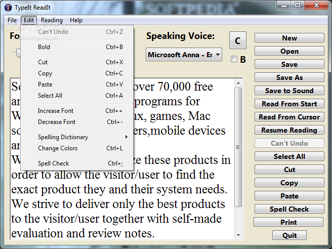Open the Reading menu

coord(52,20)
